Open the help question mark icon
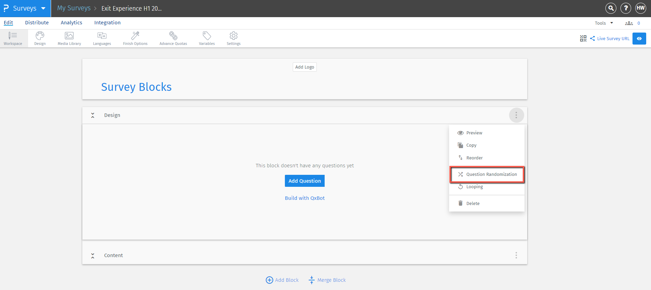 (x=626, y=8)
